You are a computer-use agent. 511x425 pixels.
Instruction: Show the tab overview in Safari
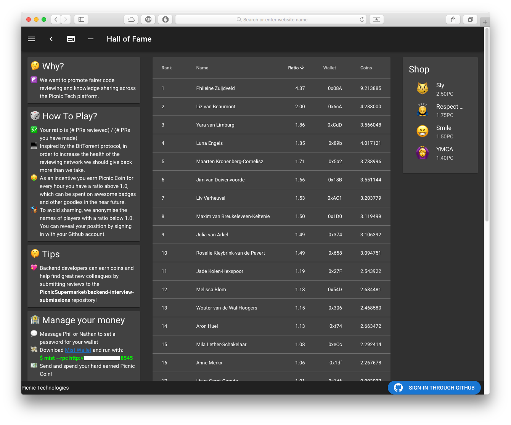(x=470, y=19)
